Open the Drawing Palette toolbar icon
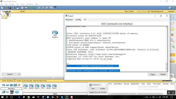This screenshot has width=176, height=99. 51,8
